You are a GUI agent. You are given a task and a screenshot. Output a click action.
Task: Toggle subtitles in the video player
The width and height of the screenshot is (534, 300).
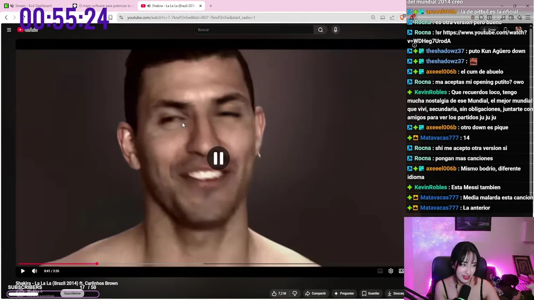[x=380, y=271]
